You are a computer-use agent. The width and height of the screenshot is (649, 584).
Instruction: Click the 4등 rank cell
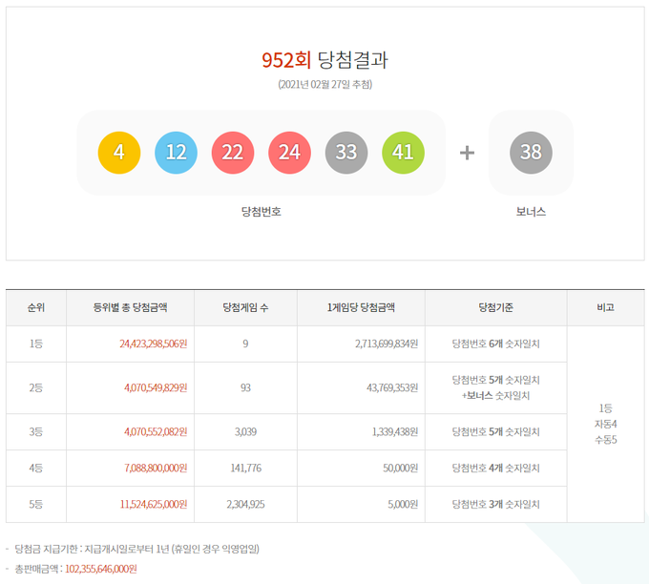coord(36,469)
